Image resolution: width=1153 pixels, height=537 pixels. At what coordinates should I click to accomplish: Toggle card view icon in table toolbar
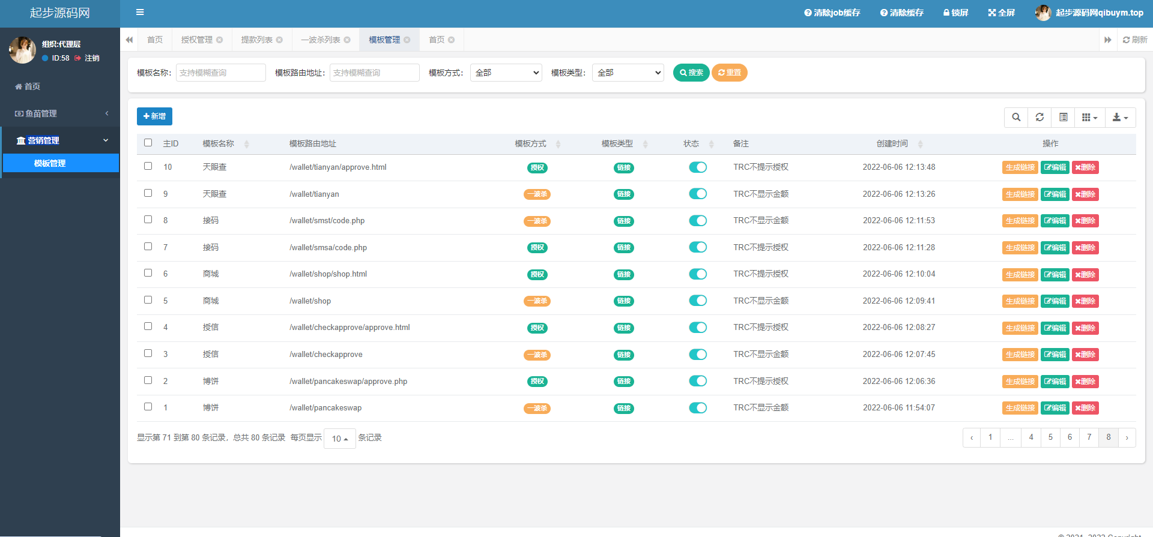pyautogui.click(x=1063, y=118)
